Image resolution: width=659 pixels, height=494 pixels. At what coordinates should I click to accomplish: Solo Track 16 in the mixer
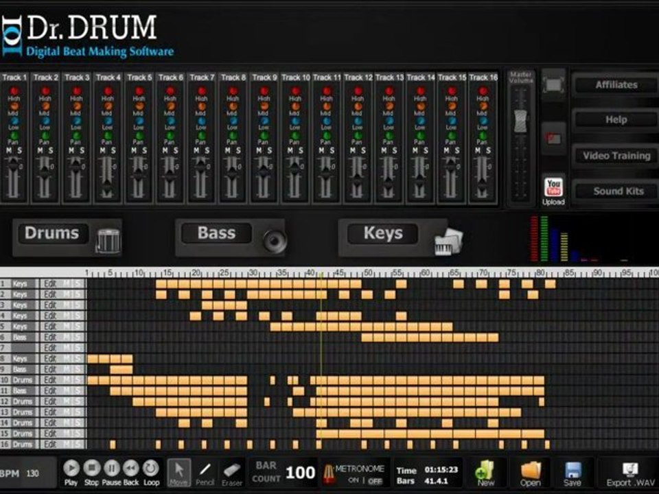[488, 150]
